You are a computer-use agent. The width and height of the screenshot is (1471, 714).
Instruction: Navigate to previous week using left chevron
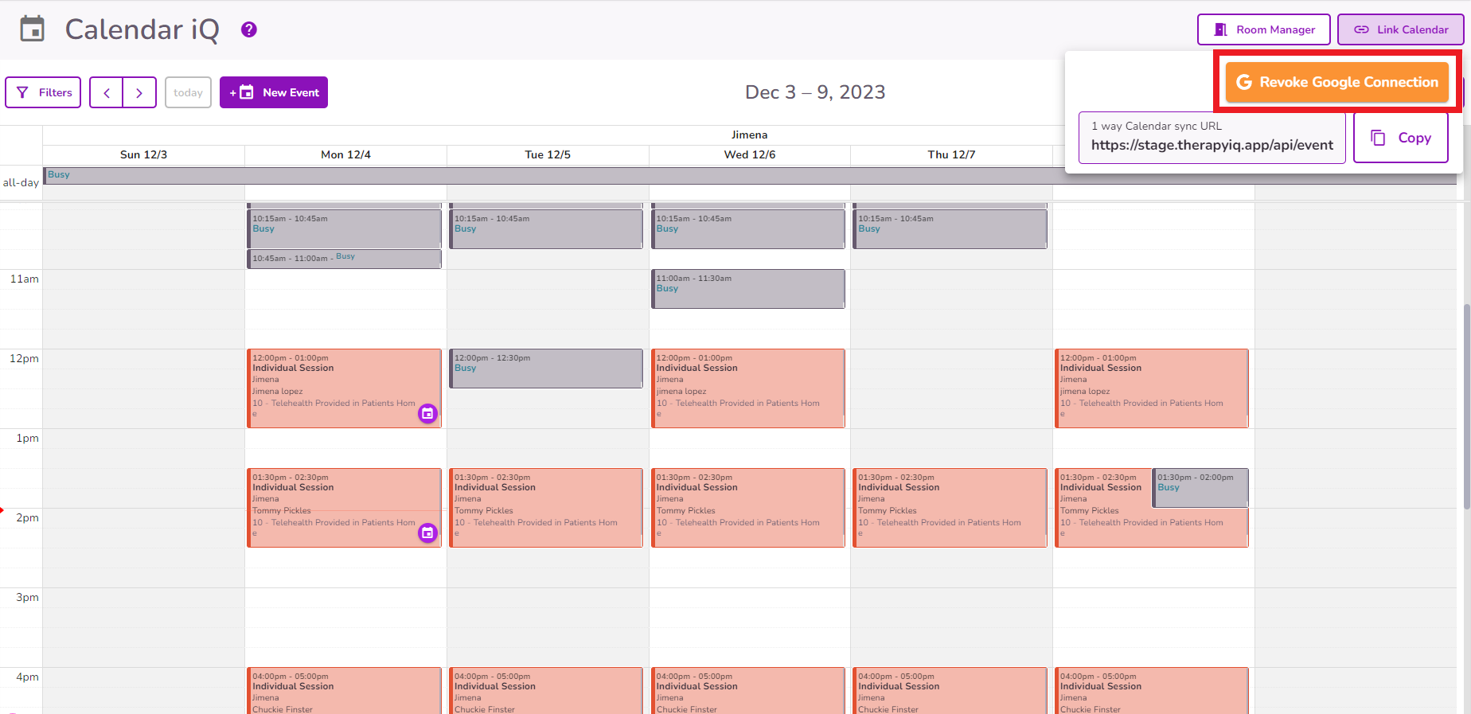[106, 92]
